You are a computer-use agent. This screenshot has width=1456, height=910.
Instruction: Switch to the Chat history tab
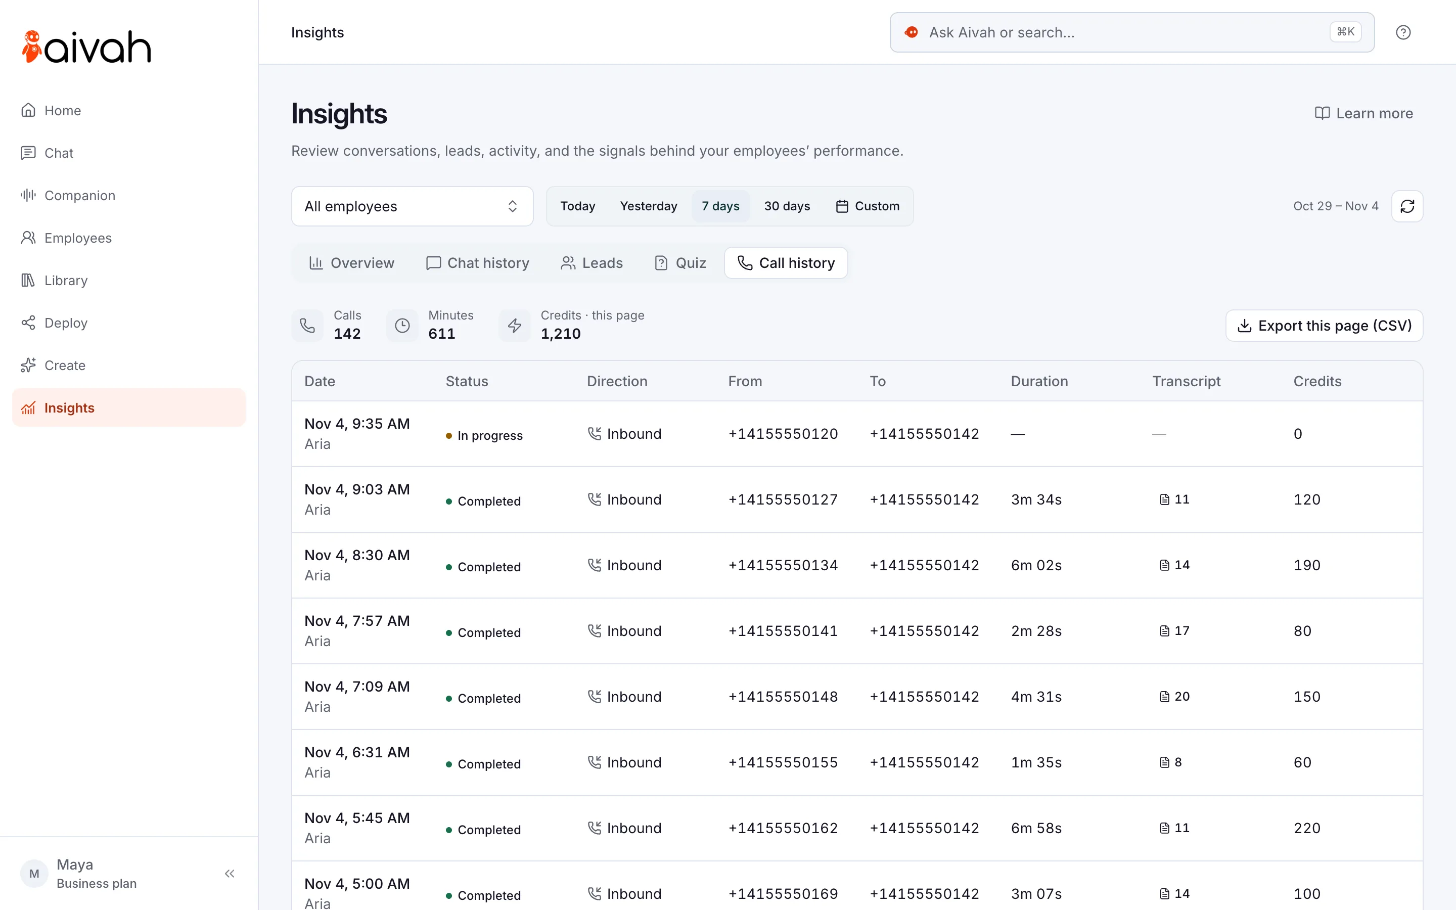point(478,263)
